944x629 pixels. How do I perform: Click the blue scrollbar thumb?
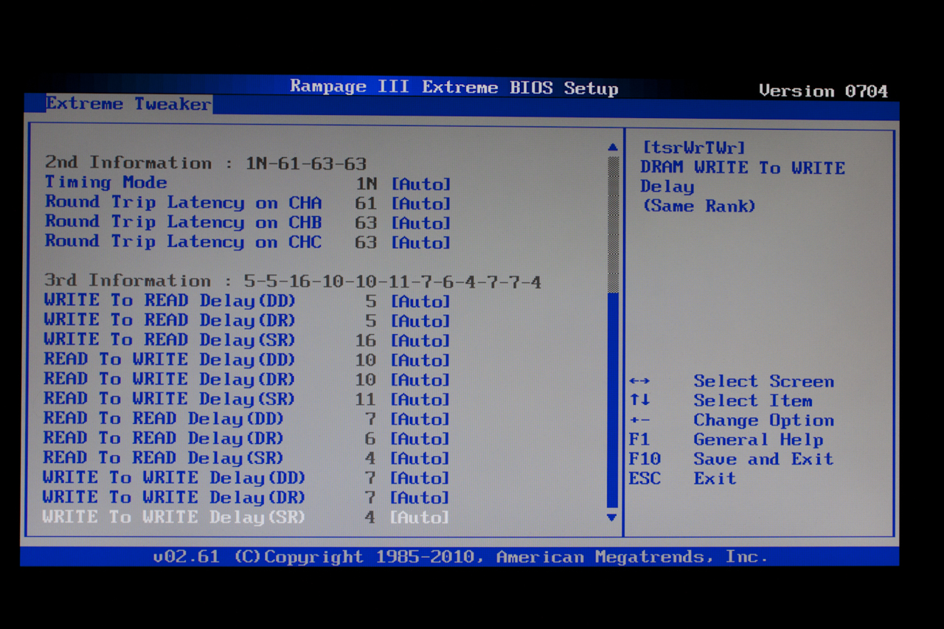pyautogui.click(x=612, y=400)
